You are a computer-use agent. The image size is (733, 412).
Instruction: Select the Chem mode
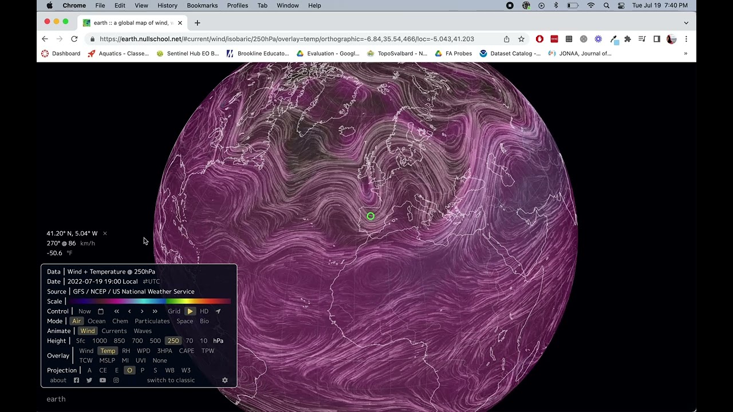(x=120, y=321)
